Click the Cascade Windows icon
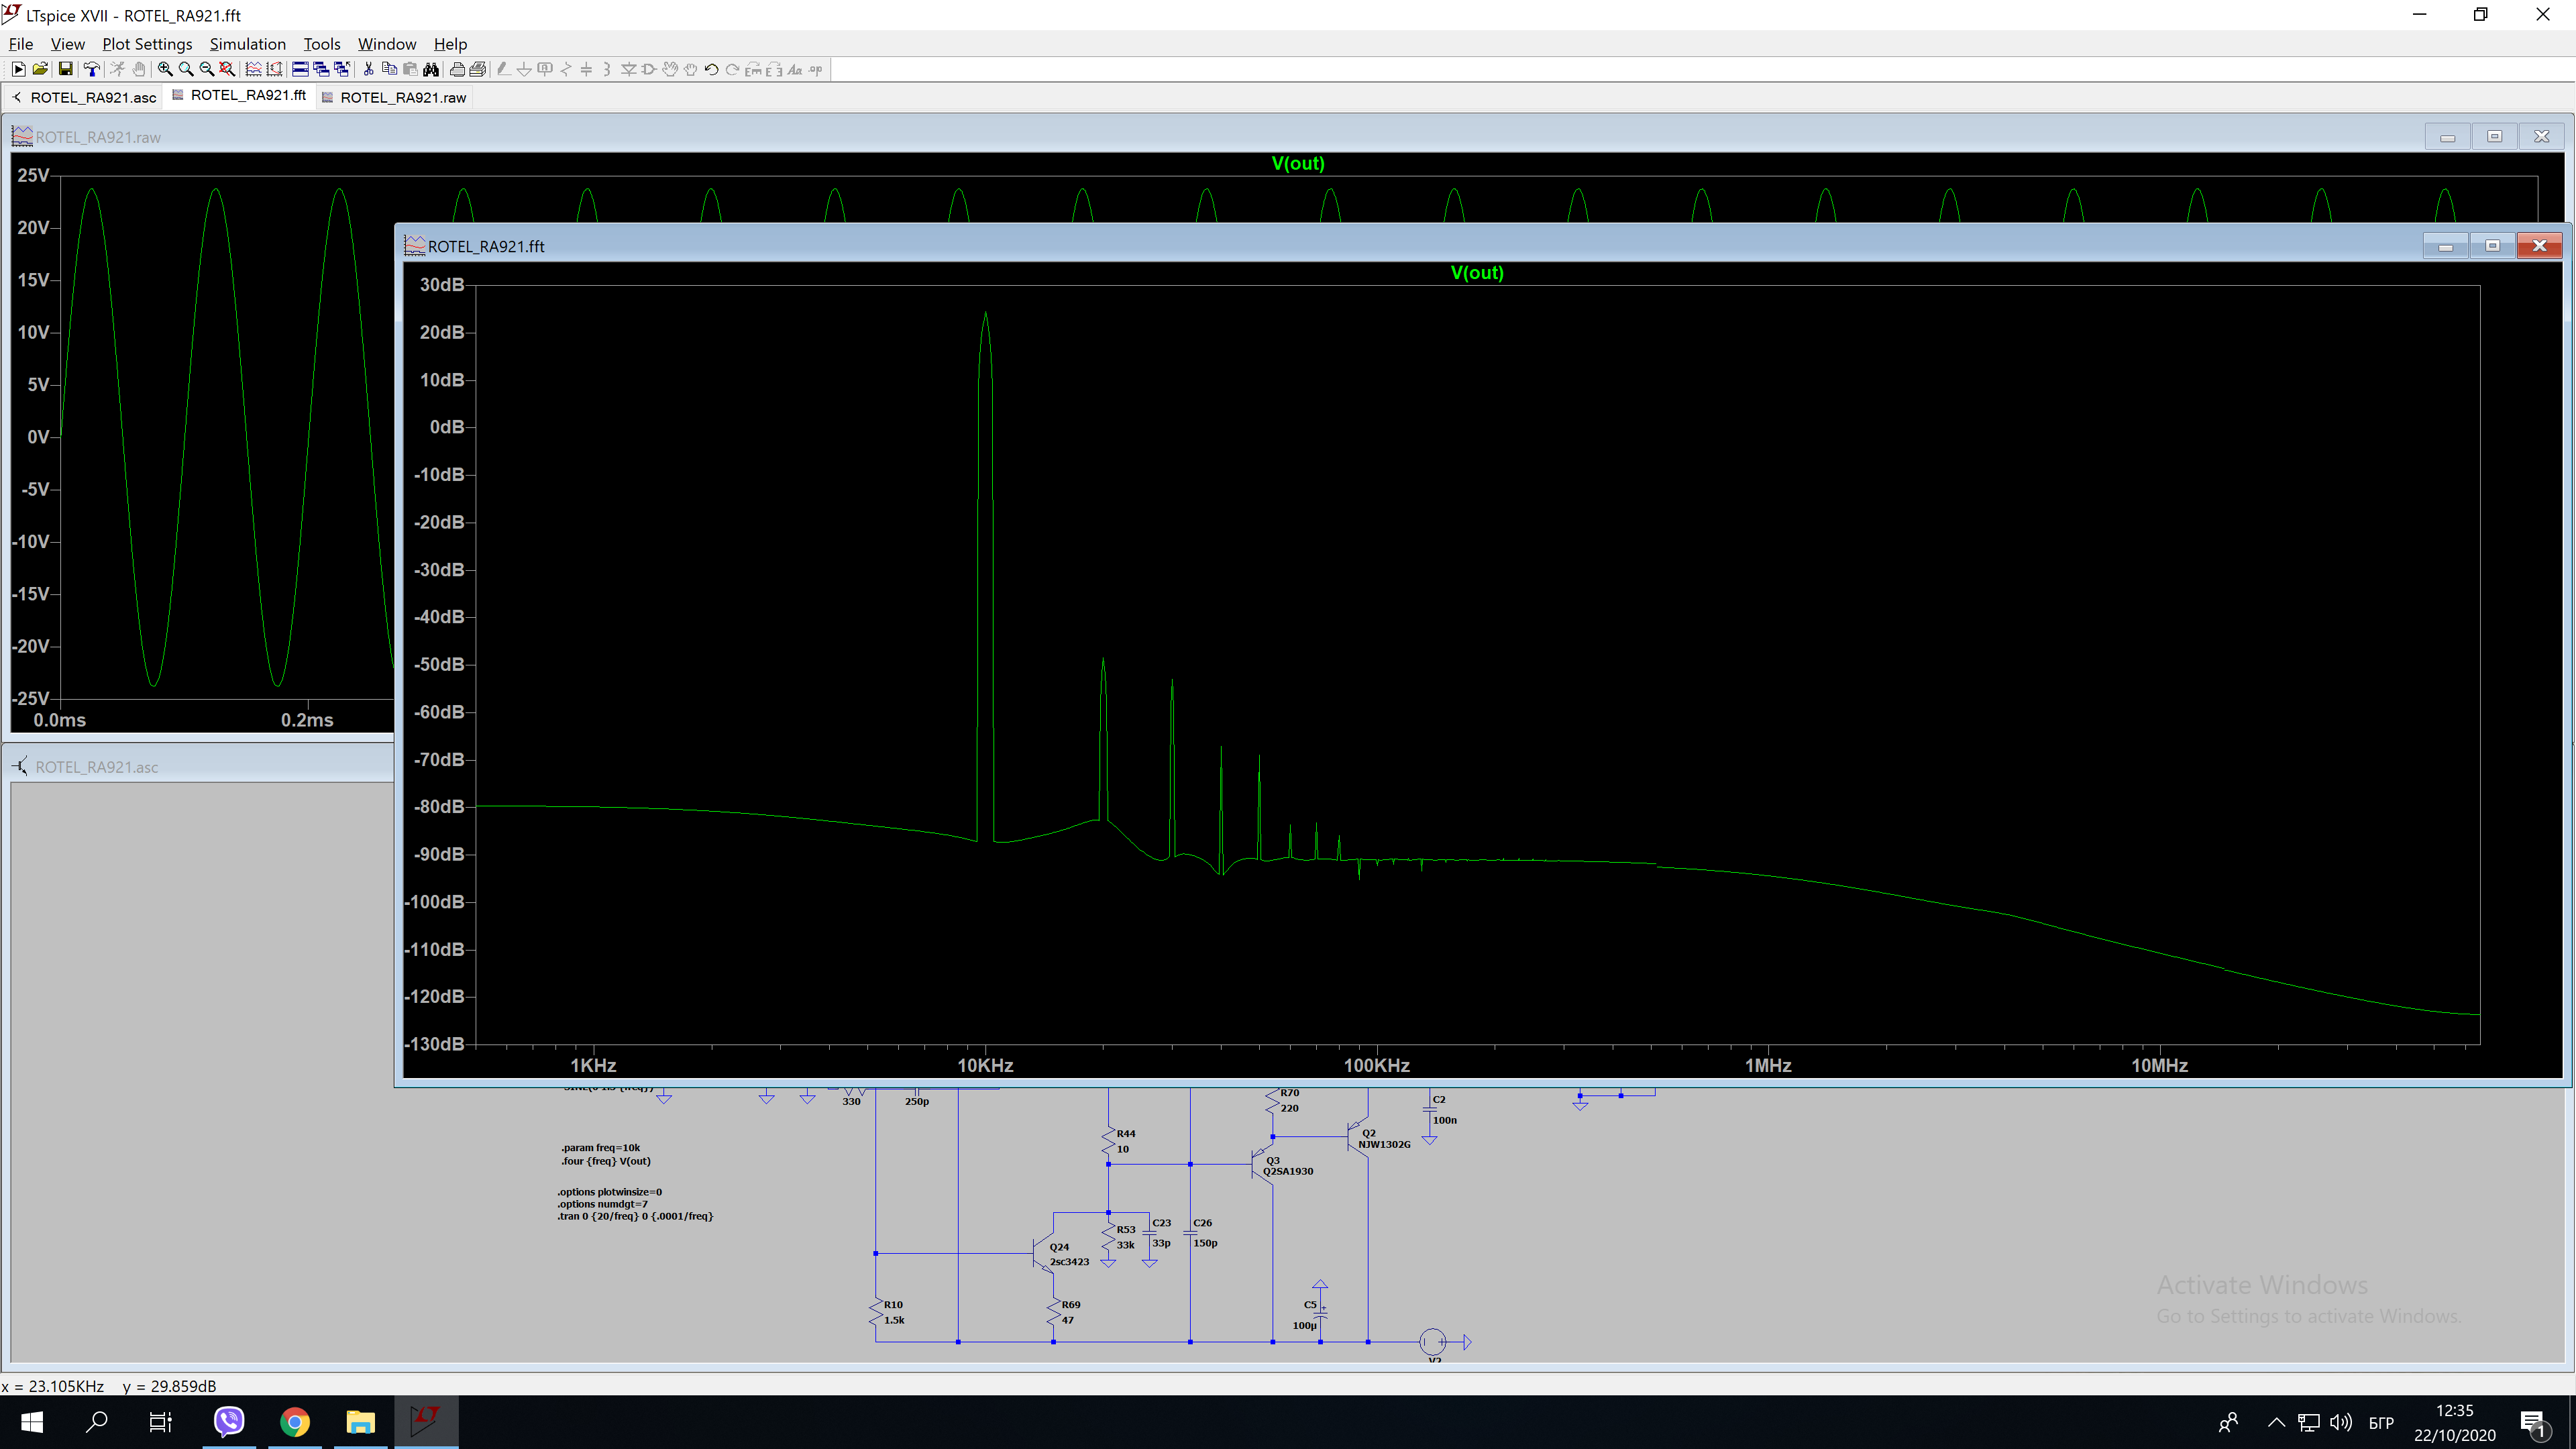 click(x=321, y=69)
